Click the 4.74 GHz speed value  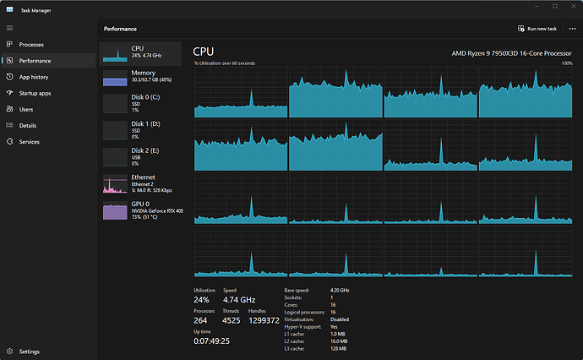coord(239,300)
